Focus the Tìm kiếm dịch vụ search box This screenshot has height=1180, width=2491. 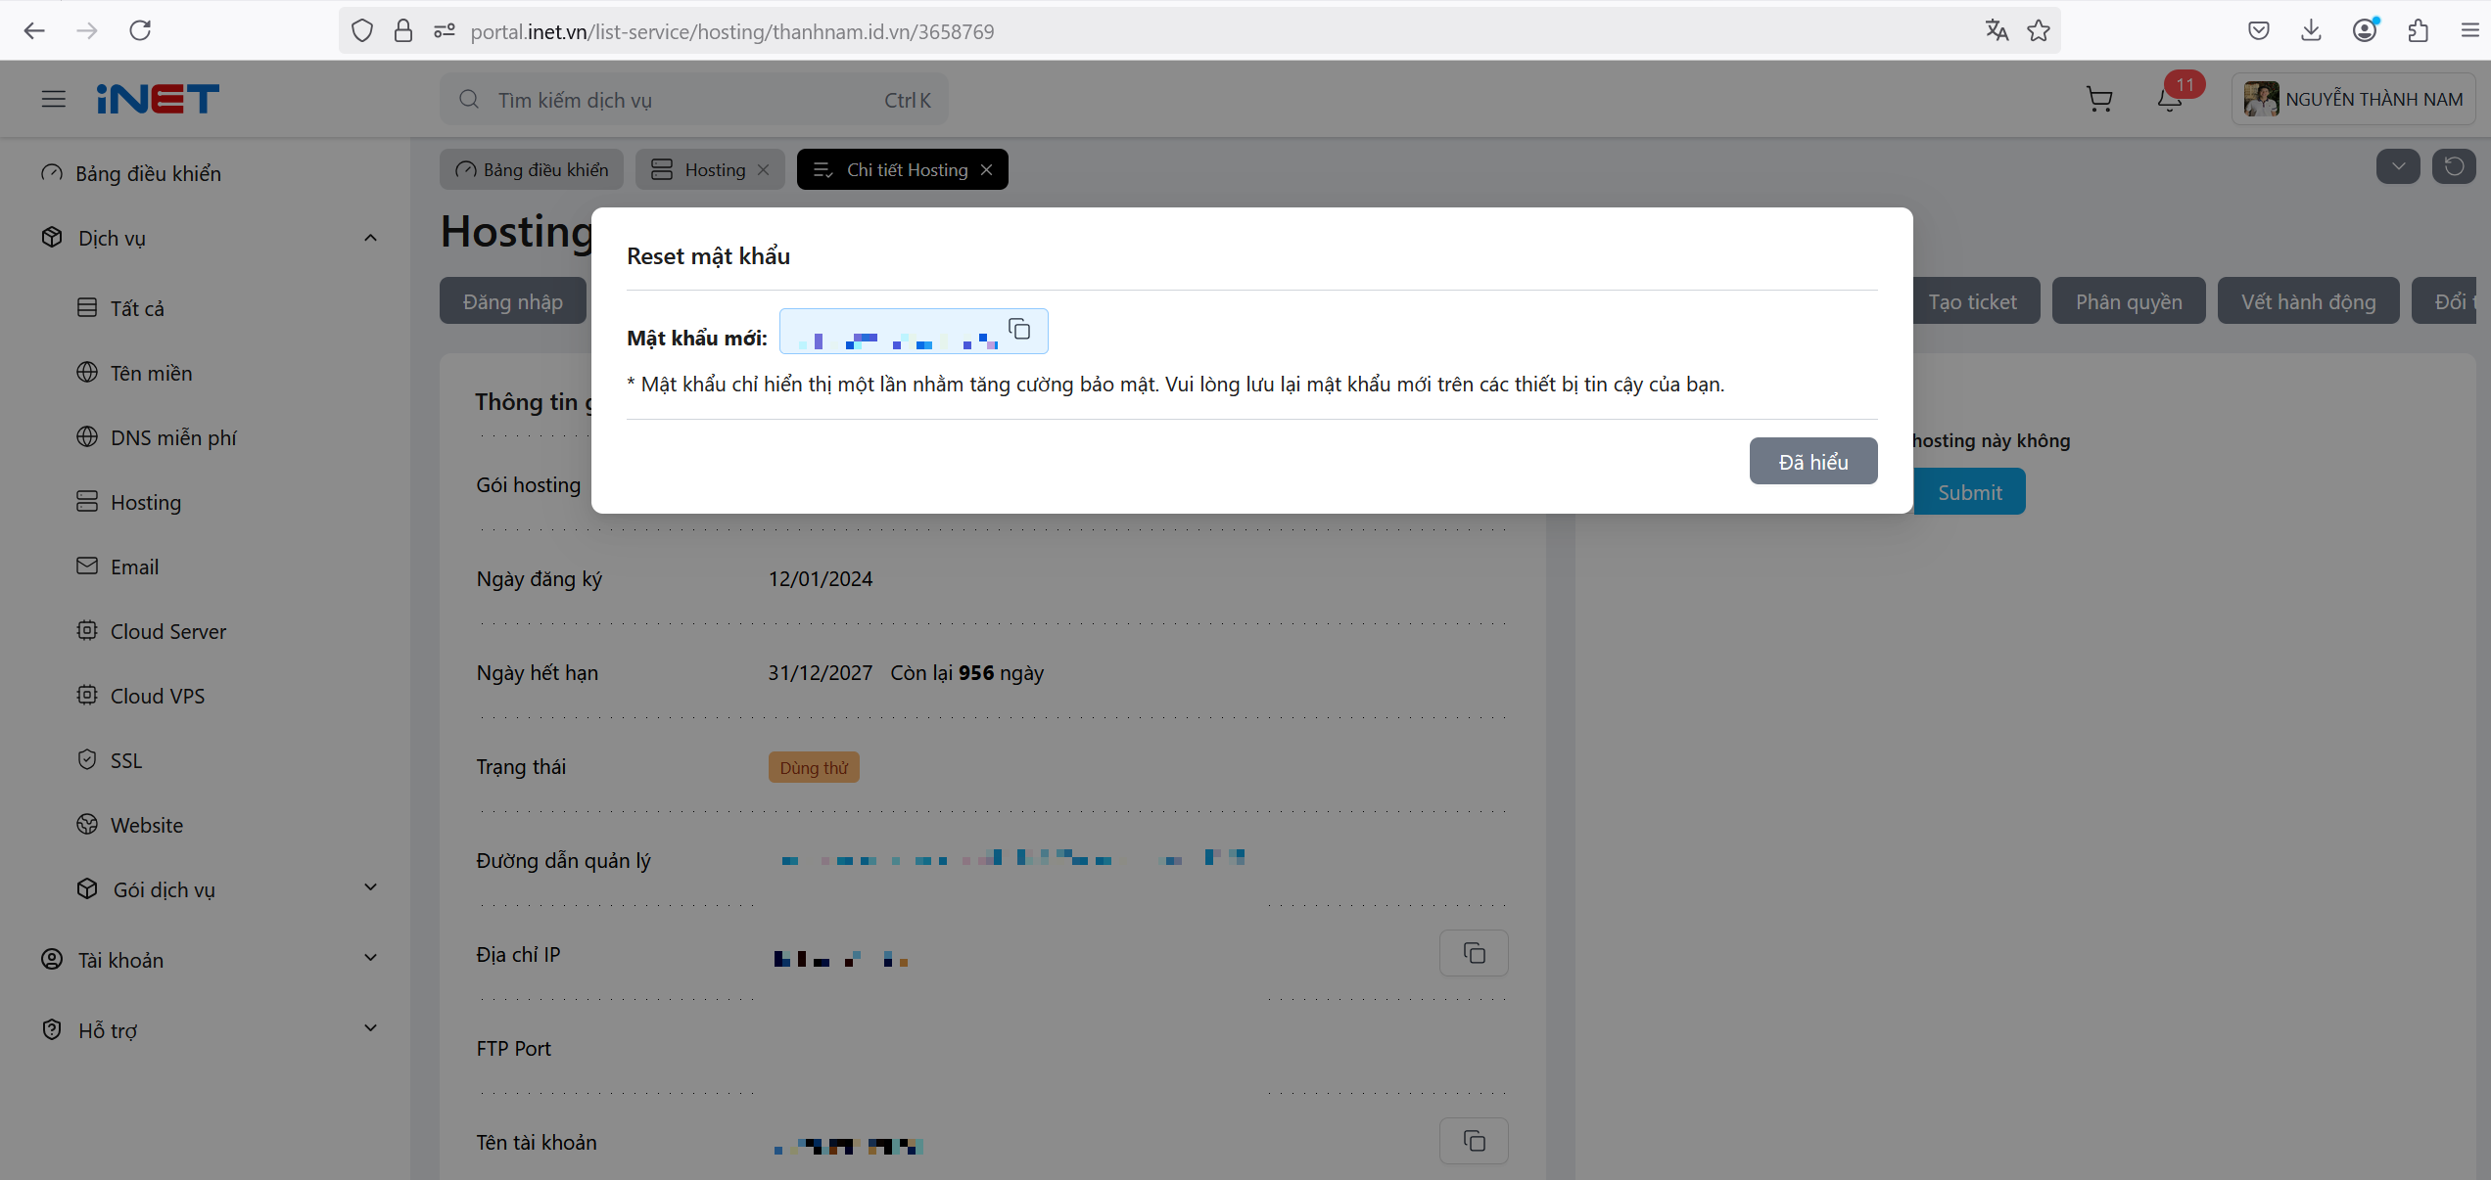coord(693,100)
